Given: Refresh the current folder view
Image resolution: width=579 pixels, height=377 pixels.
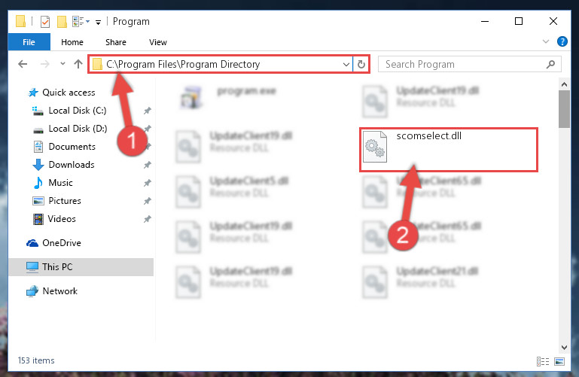Looking at the screenshot, I should coord(361,65).
